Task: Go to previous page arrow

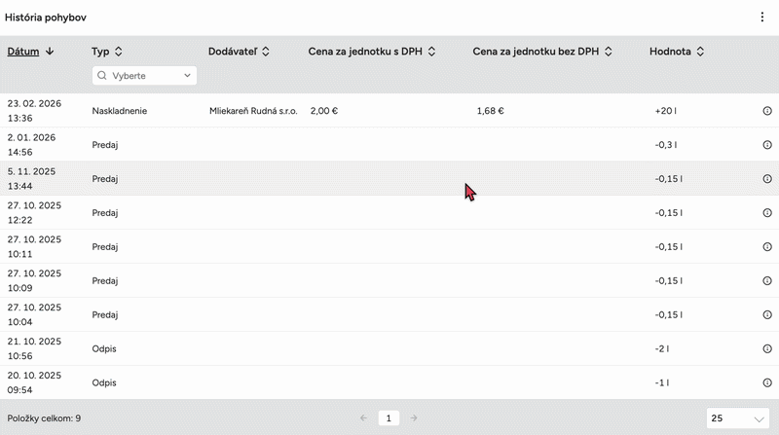Action: pyautogui.click(x=363, y=418)
